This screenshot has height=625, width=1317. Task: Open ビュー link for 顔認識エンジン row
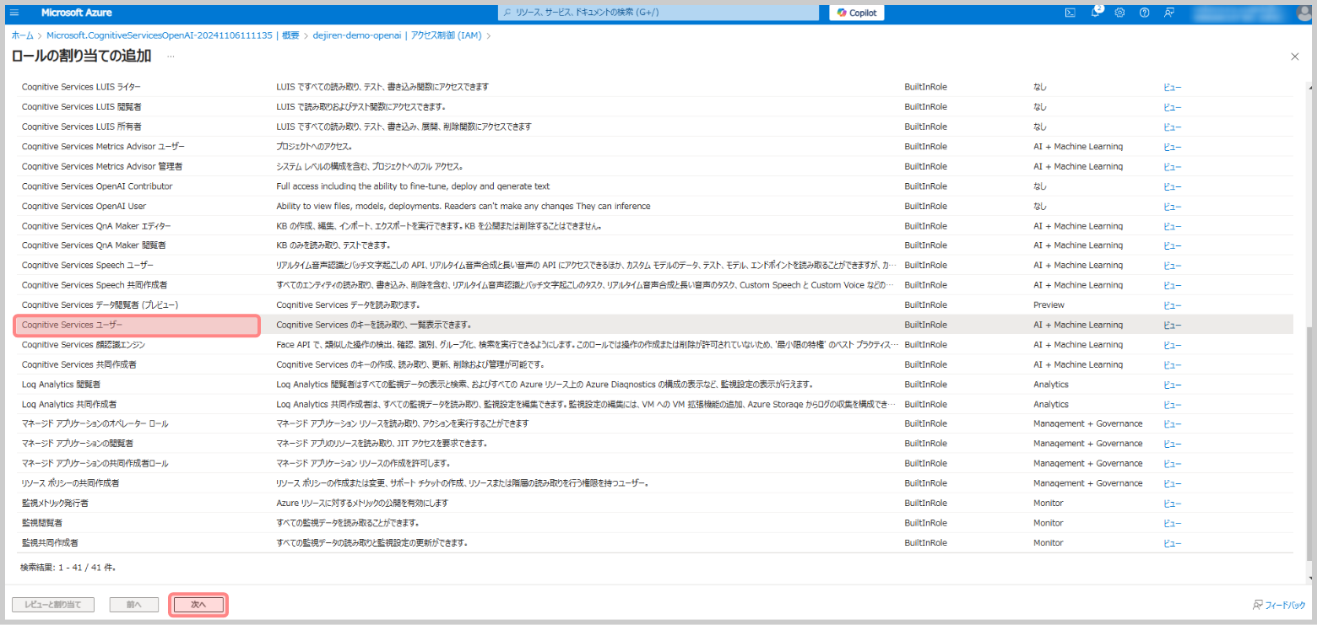tap(1173, 345)
